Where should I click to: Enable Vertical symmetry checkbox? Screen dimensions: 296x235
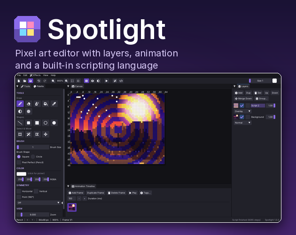pyautogui.click(x=36, y=191)
